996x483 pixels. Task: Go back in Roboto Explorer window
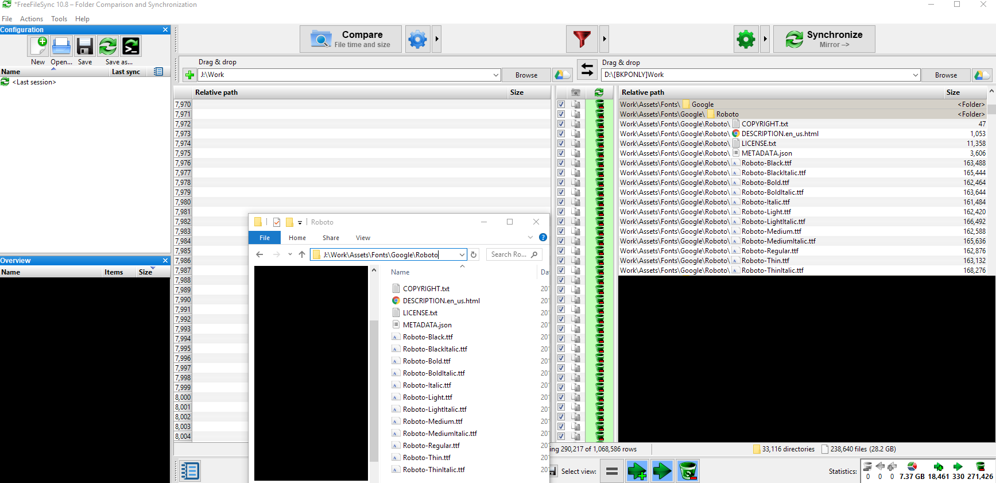[259, 254]
